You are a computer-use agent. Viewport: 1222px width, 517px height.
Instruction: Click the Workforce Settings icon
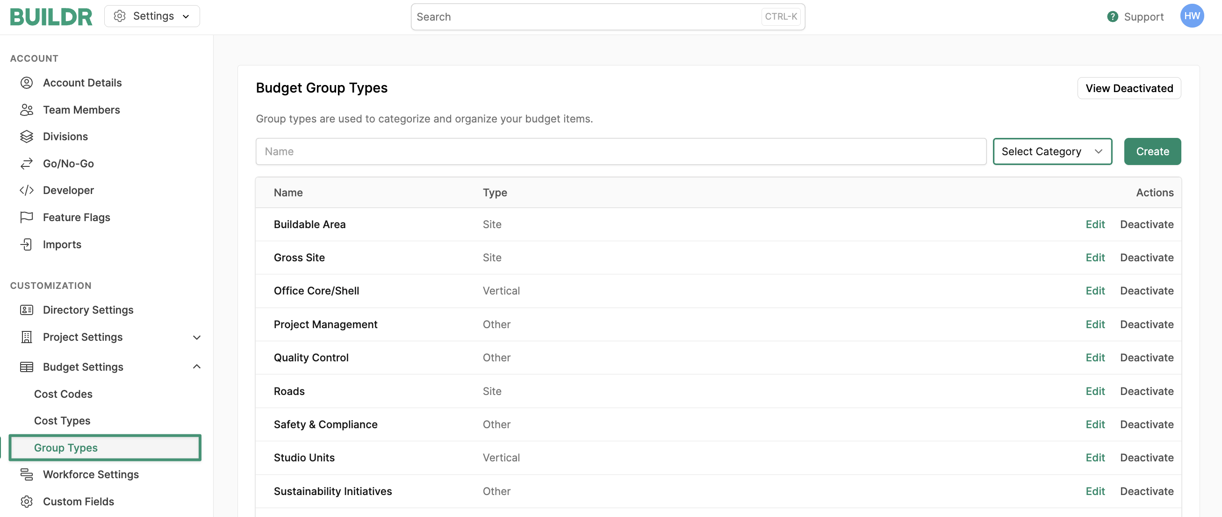point(27,474)
